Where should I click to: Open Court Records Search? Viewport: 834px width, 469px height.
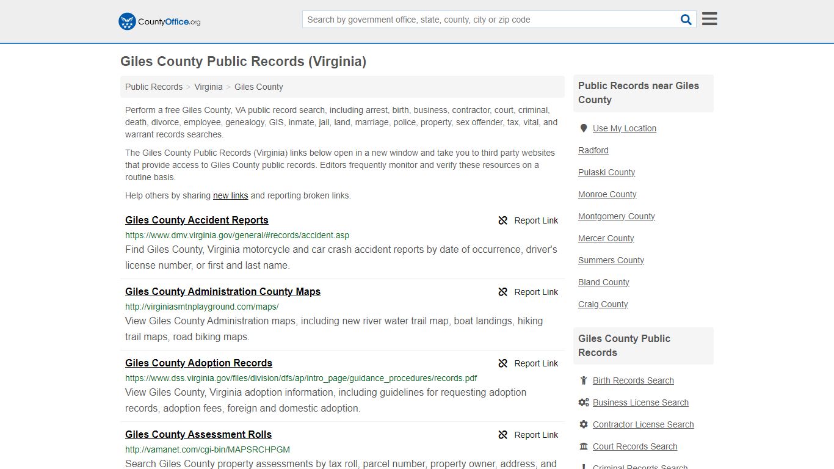click(635, 446)
